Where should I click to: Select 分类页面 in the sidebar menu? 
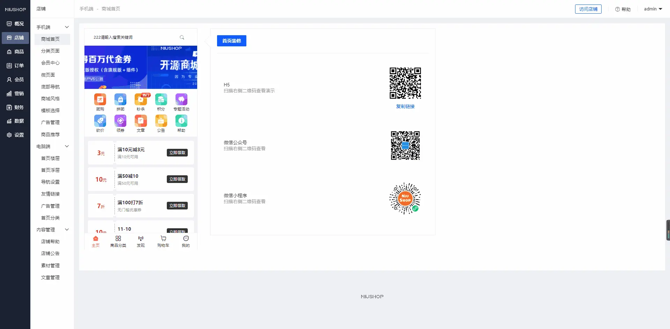[50, 51]
